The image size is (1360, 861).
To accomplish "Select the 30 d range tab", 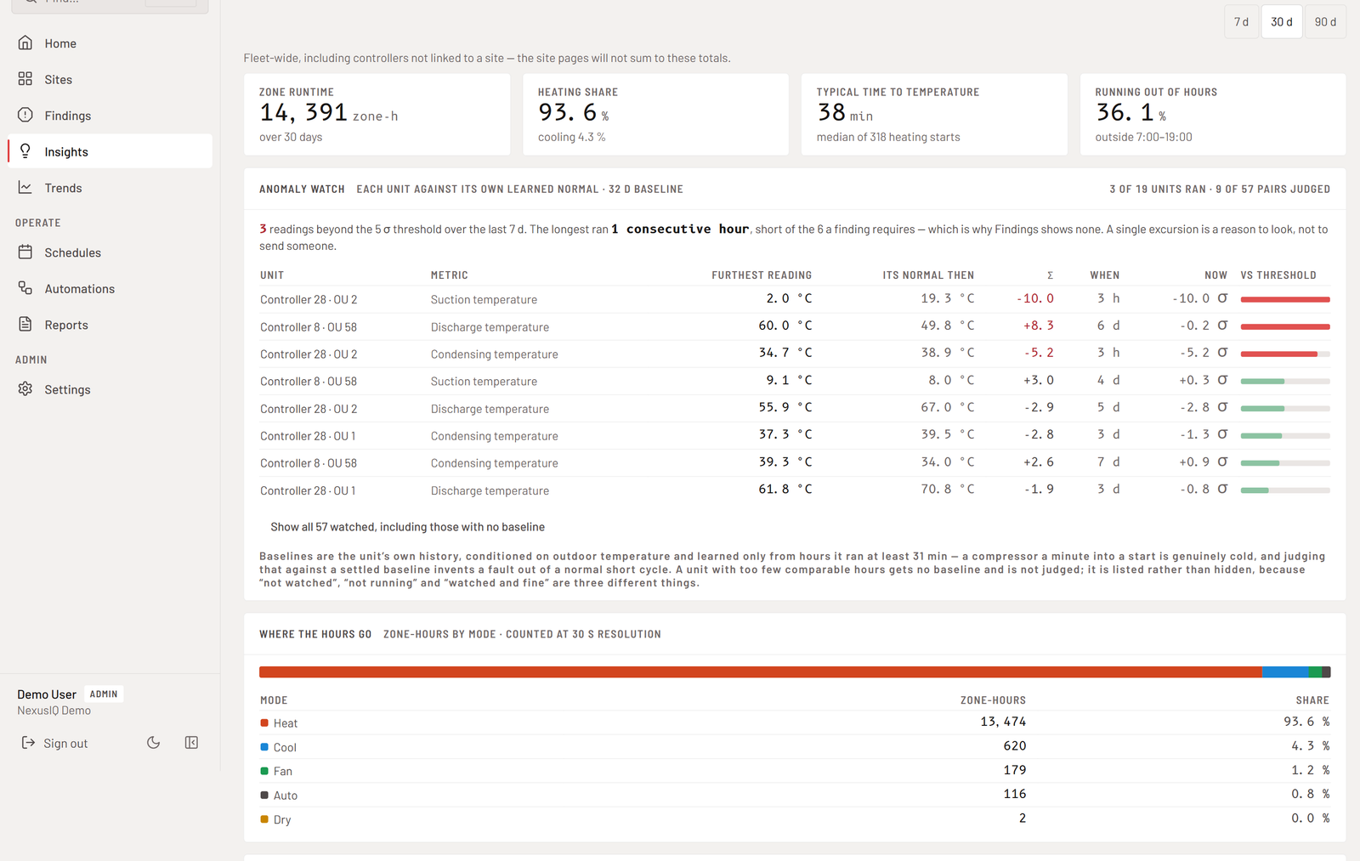I will tap(1282, 22).
